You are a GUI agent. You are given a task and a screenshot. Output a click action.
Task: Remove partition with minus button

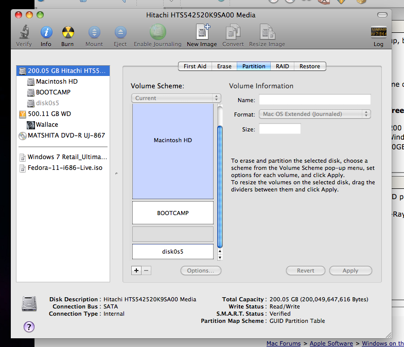click(x=146, y=271)
